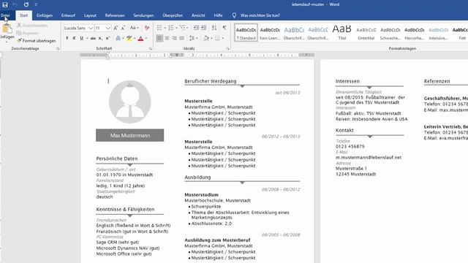Open the font name dropdown
The height and width of the screenshot is (263, 468).
click(91, 28)
